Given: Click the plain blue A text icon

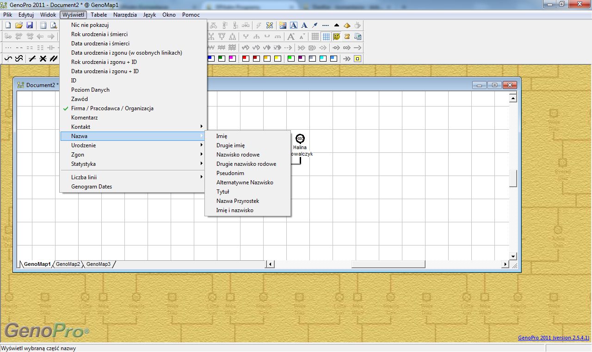Looking at the screenshot, I should click(x=304, y=25).
